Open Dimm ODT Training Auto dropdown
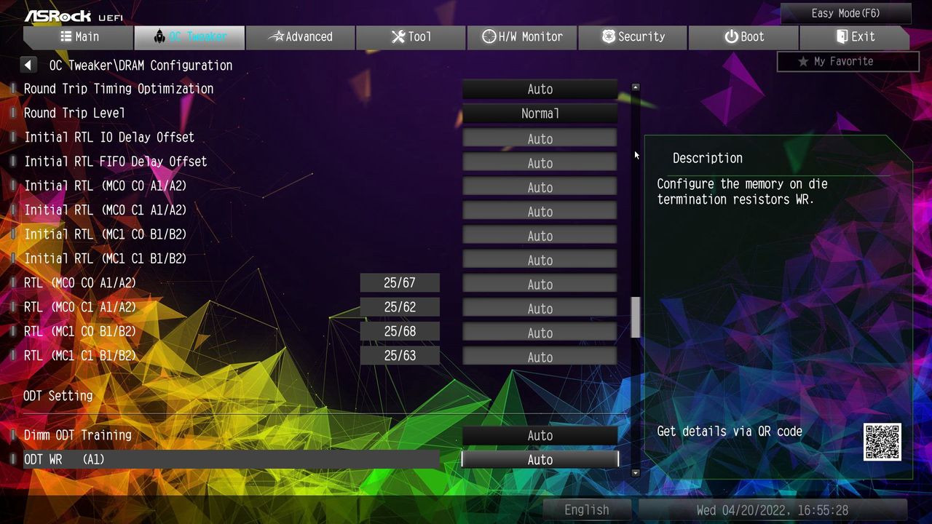This screenshot has width=932, height=524. 540,435
